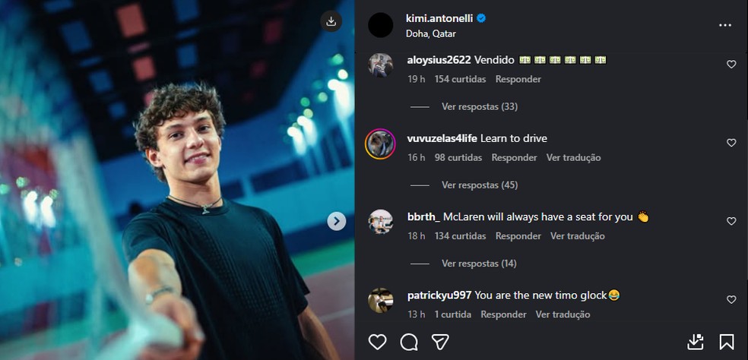Save post with bookmark icon
Image resolution: width=748 pixels, height=360 pixels.
click(x=726, y=342)
